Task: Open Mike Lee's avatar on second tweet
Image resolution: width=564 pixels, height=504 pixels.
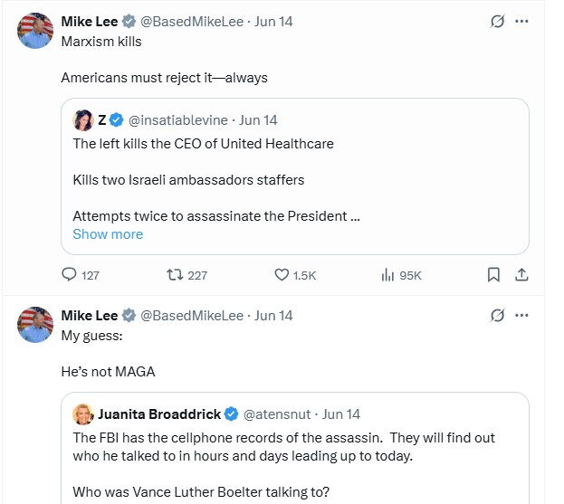Action: click(35, 325)
